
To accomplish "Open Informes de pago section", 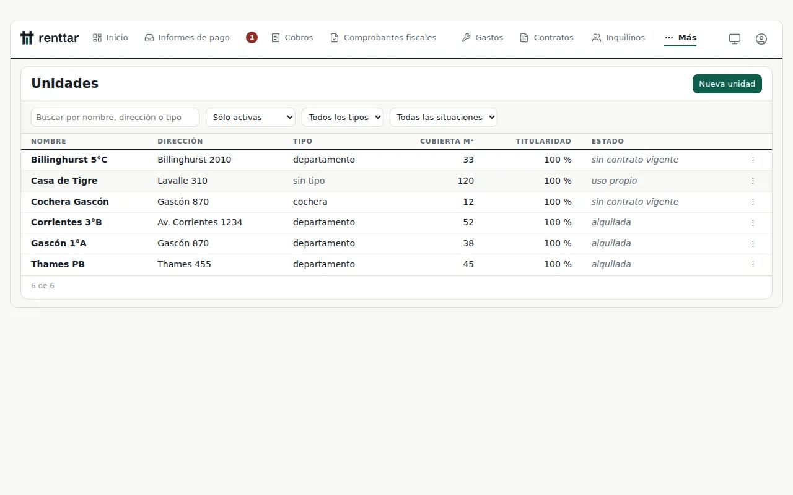I will (x=187, y=38).
